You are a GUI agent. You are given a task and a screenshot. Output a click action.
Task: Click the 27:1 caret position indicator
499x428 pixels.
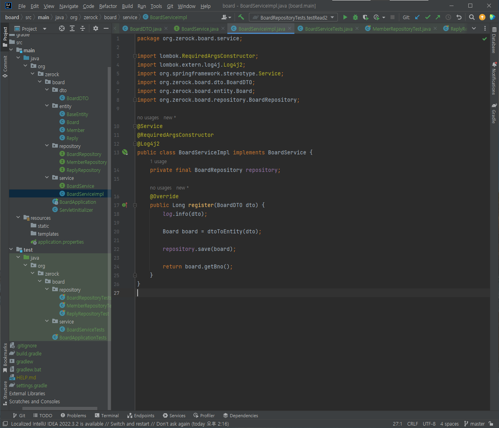point(397,424)
